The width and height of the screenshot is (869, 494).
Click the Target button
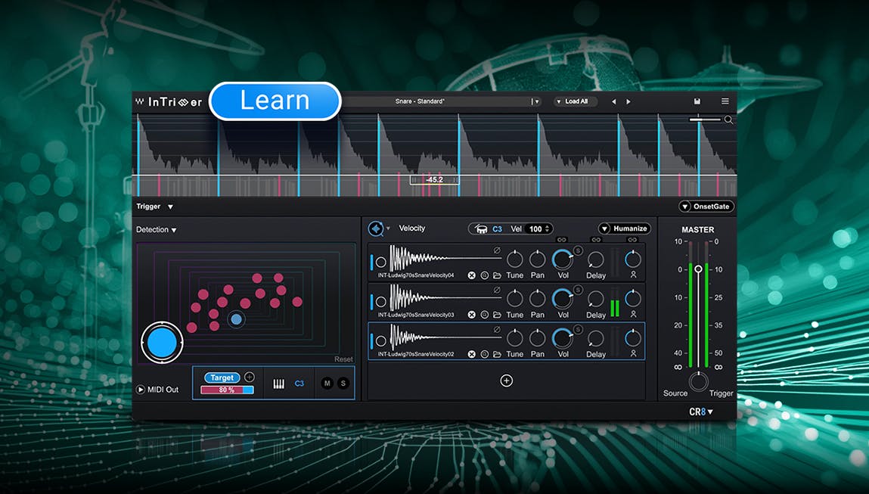click(222, 377)
